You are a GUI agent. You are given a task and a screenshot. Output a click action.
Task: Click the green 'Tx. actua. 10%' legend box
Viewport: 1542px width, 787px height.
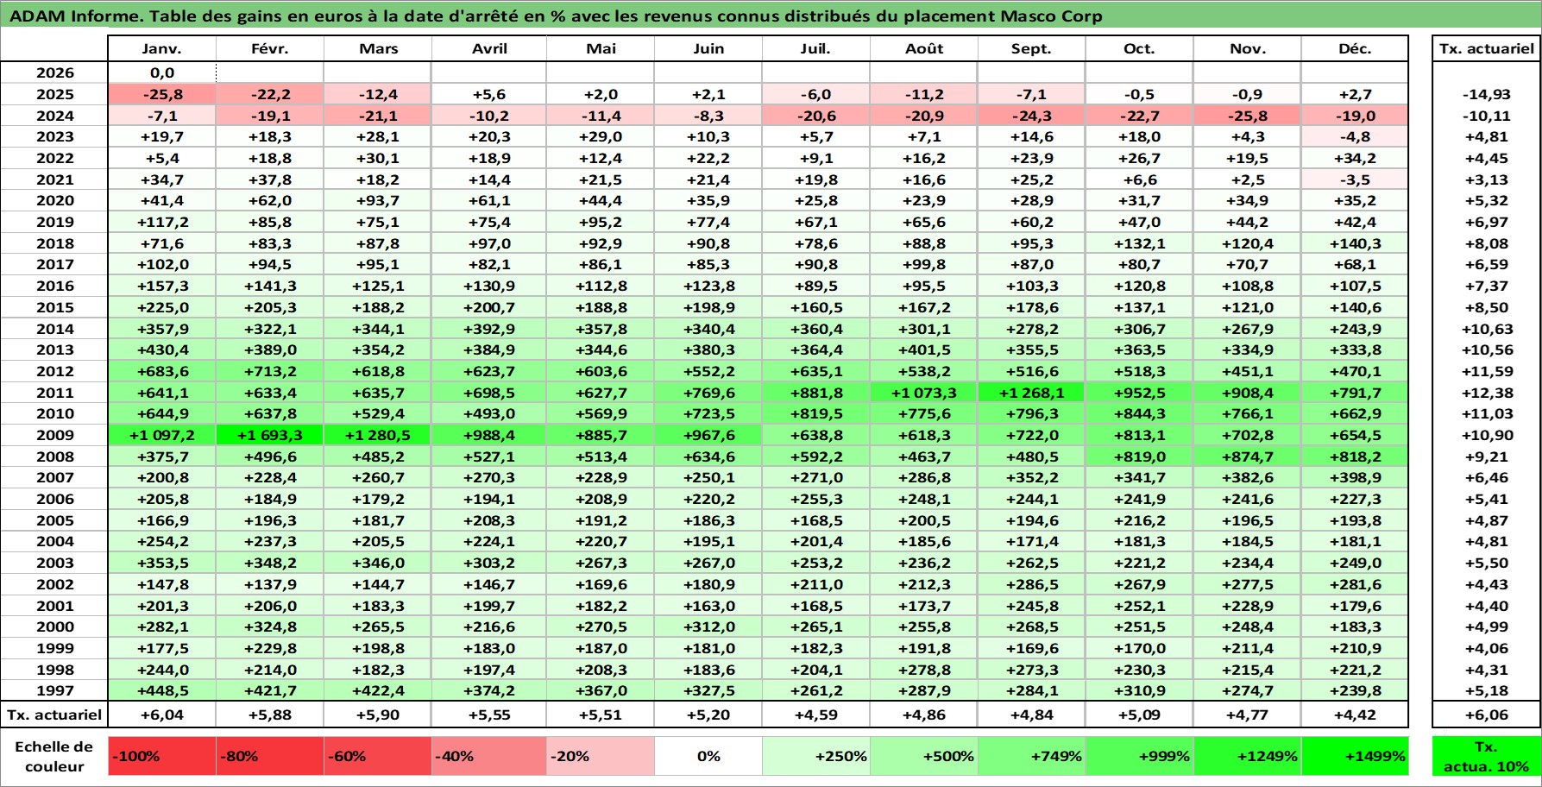1486,756
